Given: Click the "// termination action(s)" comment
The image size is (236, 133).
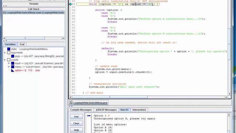Looking at the screenshot, I should [107, 84].
